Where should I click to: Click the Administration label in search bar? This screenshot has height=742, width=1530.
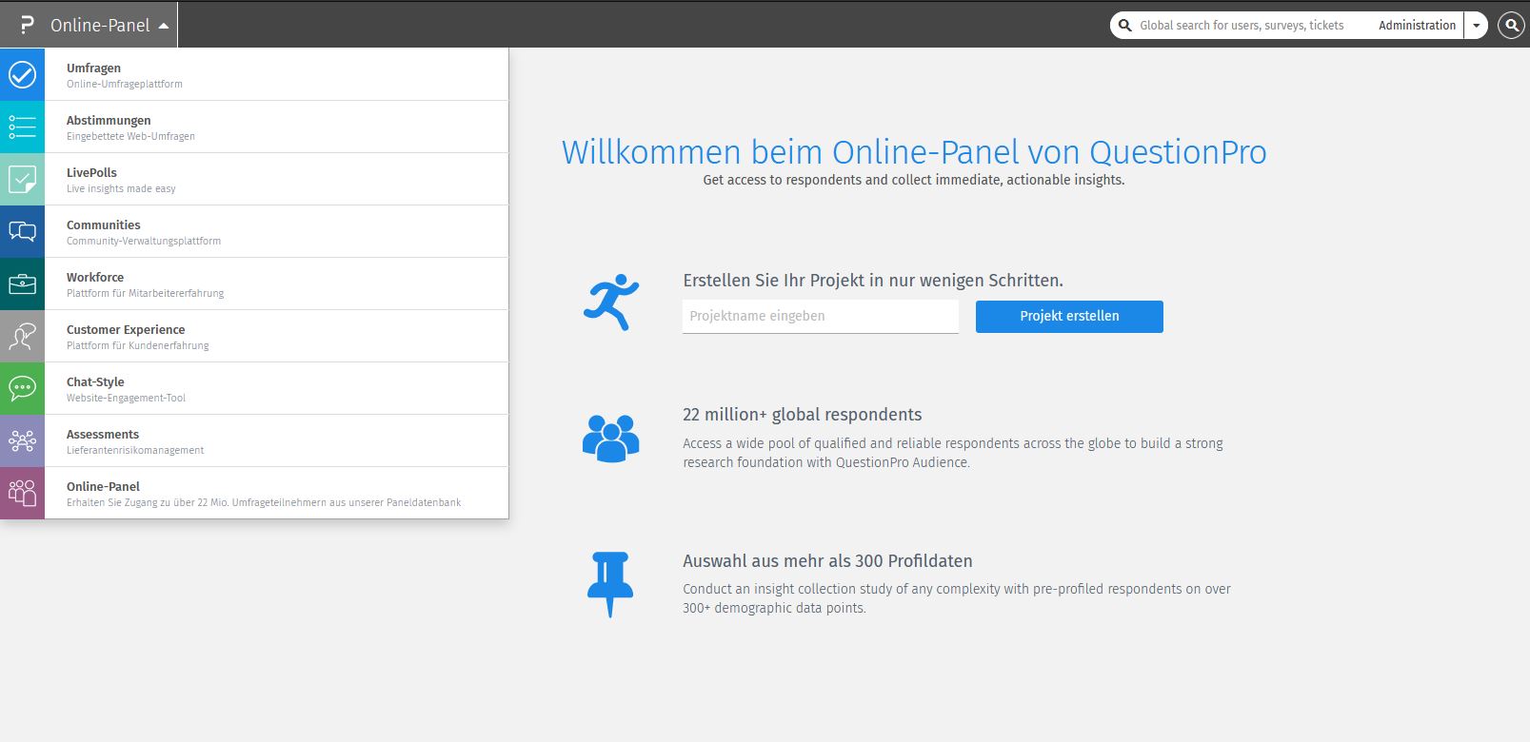[x=1417, y=26]
